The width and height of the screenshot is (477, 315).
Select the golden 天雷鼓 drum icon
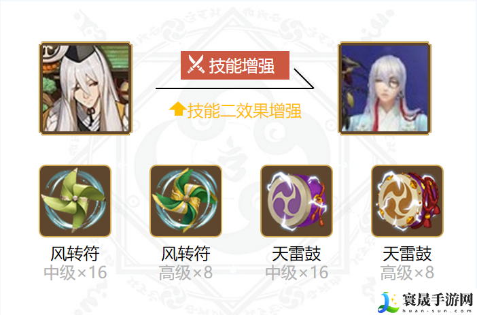point(407,201)
